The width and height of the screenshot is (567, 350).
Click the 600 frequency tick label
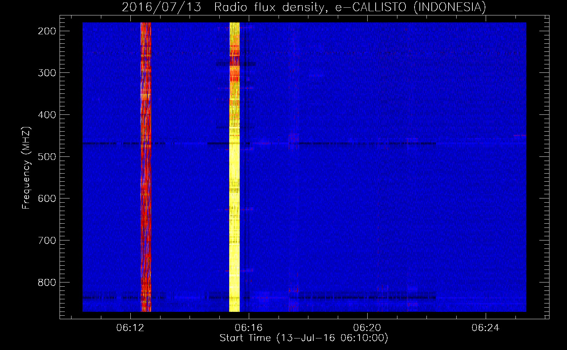47,198
